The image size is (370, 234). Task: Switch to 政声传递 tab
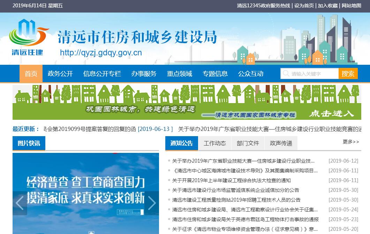pyautogui.click(x=281, y=143)
